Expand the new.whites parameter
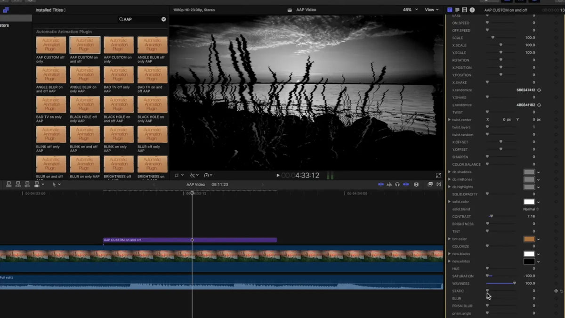565x318 pixels. (449, 261)
